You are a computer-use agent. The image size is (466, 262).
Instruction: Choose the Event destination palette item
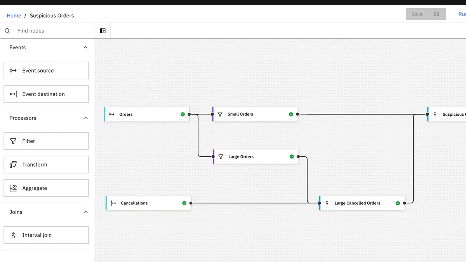point(46,94)
